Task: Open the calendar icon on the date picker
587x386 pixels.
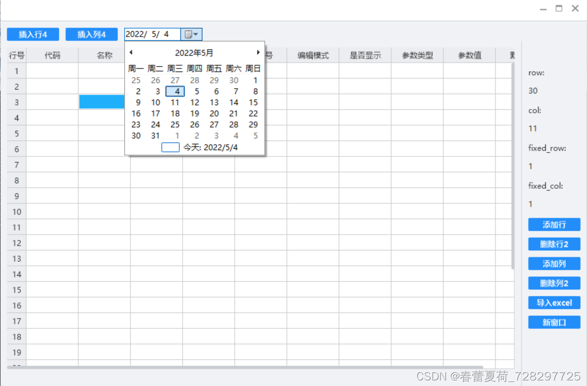Action: pyautogui.click(x=188, y=34)
